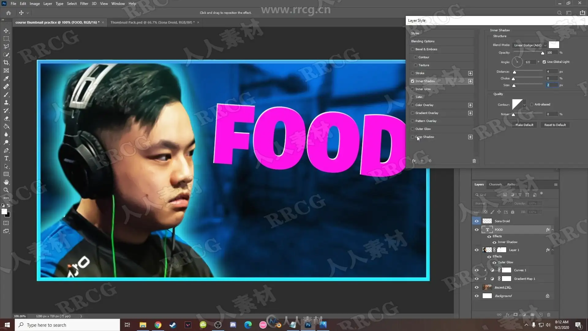This screenshot has width=588, height=331.
Task: Select the Pen tool
Action: 6,150
